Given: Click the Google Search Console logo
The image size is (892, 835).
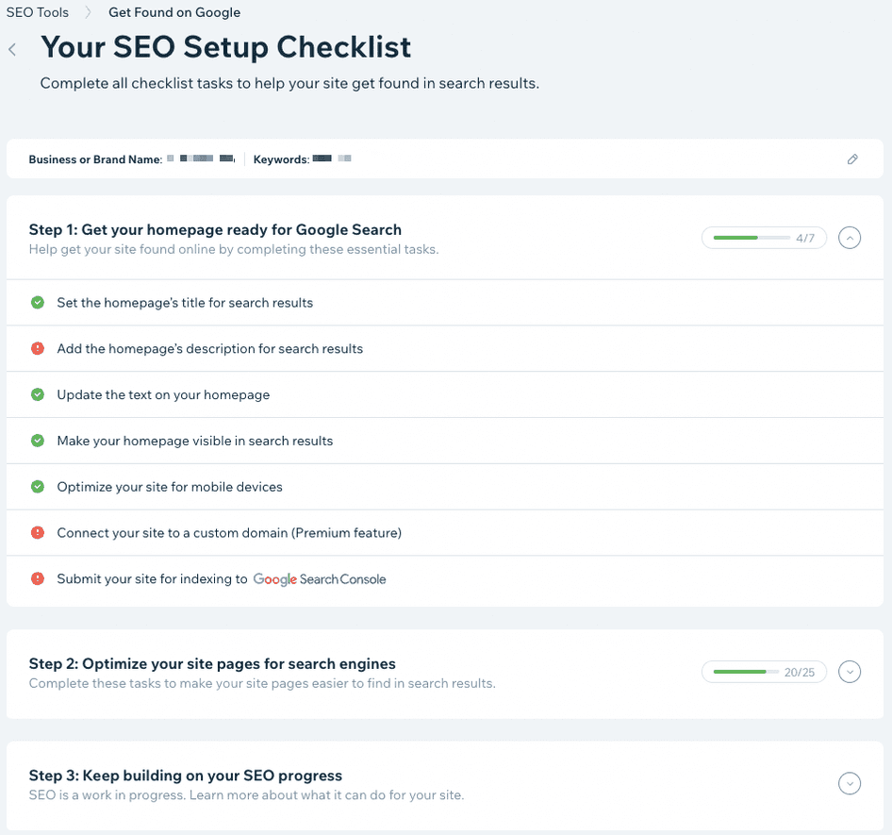Looking at the screenshot, I should [x=320, y=578].
